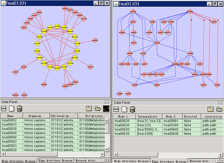
Task: Open Node Attribute Browser tab in right panel
Action: (x=131, y=161)
